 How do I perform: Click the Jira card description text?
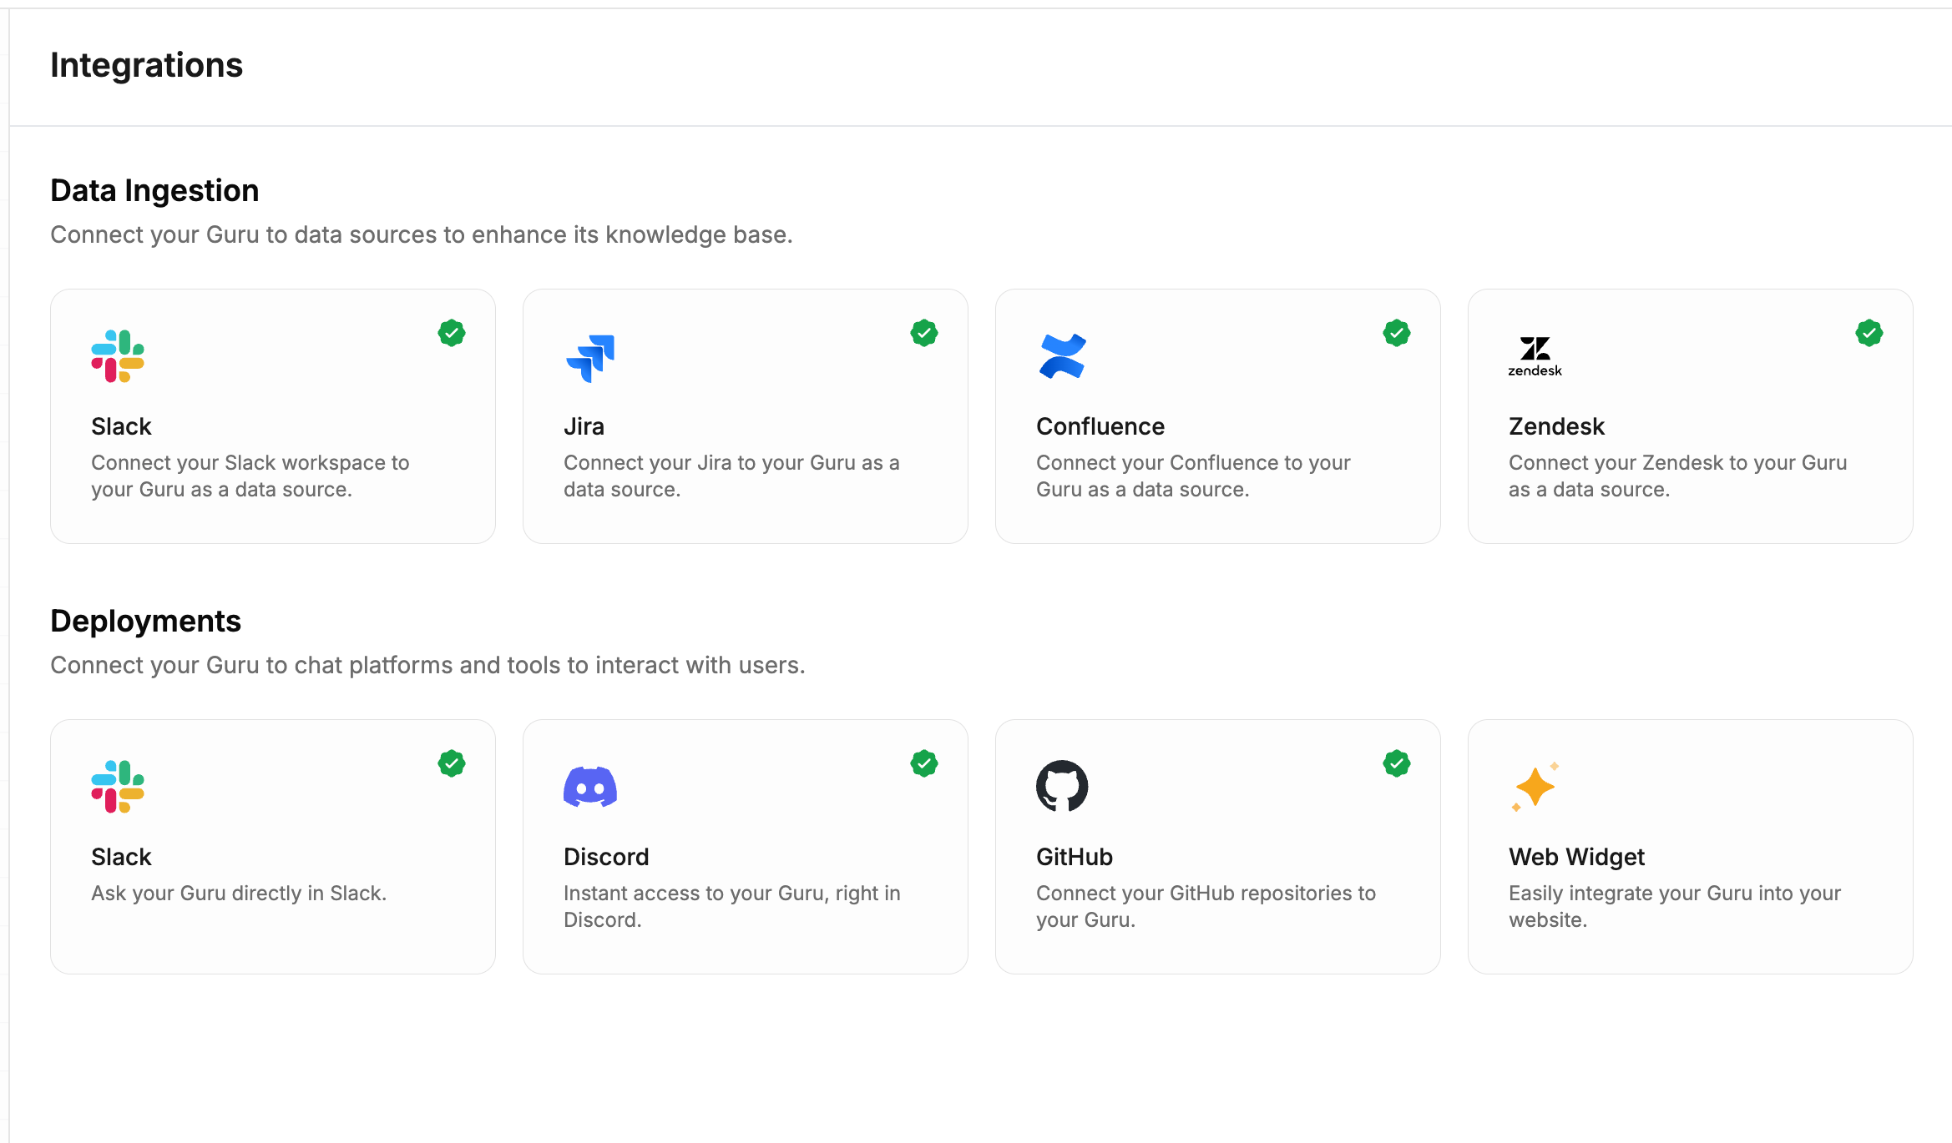pos(731,476)
